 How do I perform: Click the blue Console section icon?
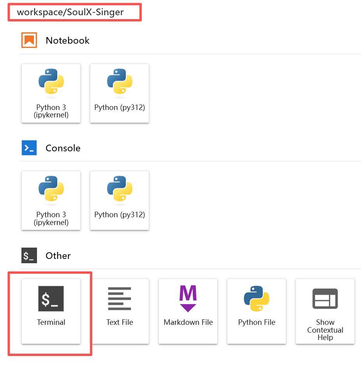(x=29, y=148)
